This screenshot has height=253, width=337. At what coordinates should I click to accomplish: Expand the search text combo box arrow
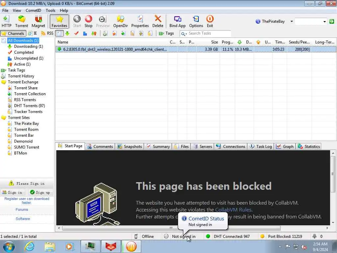pyautogui.click(x=324, y=21)
